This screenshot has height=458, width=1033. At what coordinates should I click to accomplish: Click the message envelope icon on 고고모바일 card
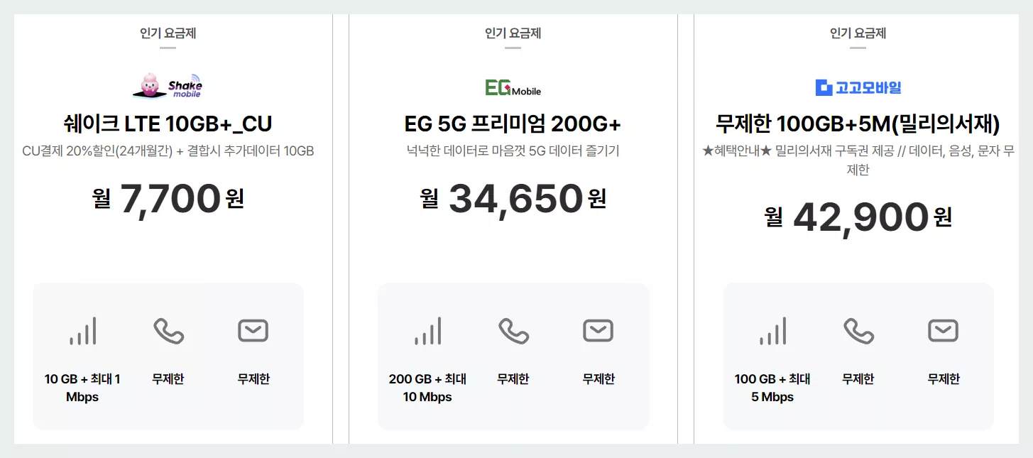click(x=943, y=329)
